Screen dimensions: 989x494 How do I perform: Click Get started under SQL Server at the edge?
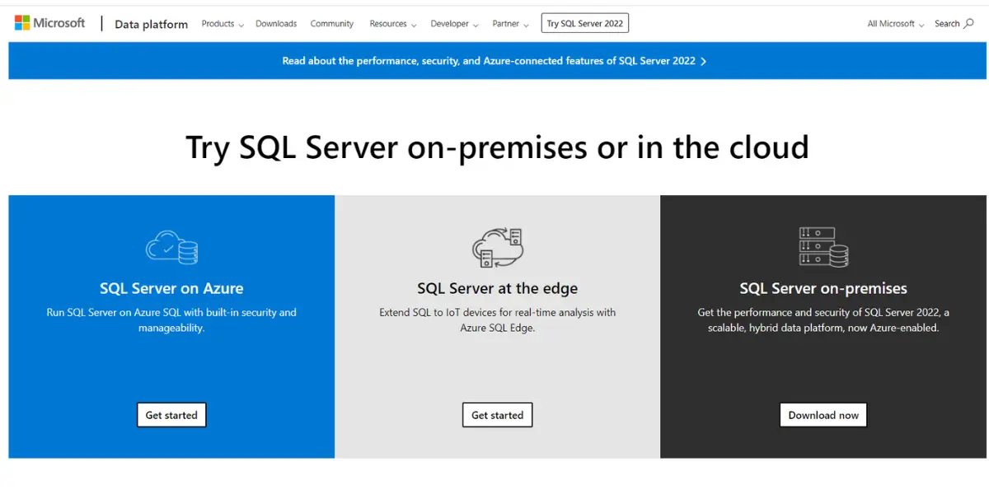pos(497,415)
